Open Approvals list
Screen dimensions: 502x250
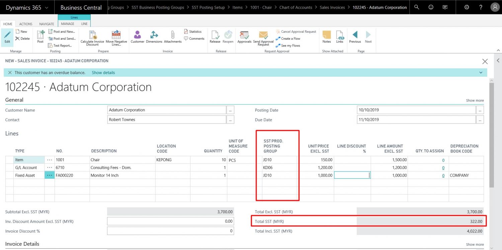coord(244,37)
